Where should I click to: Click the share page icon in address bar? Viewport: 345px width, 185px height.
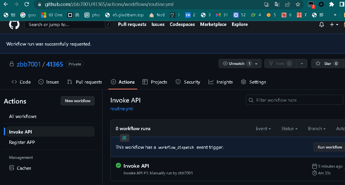pos(287,4)
